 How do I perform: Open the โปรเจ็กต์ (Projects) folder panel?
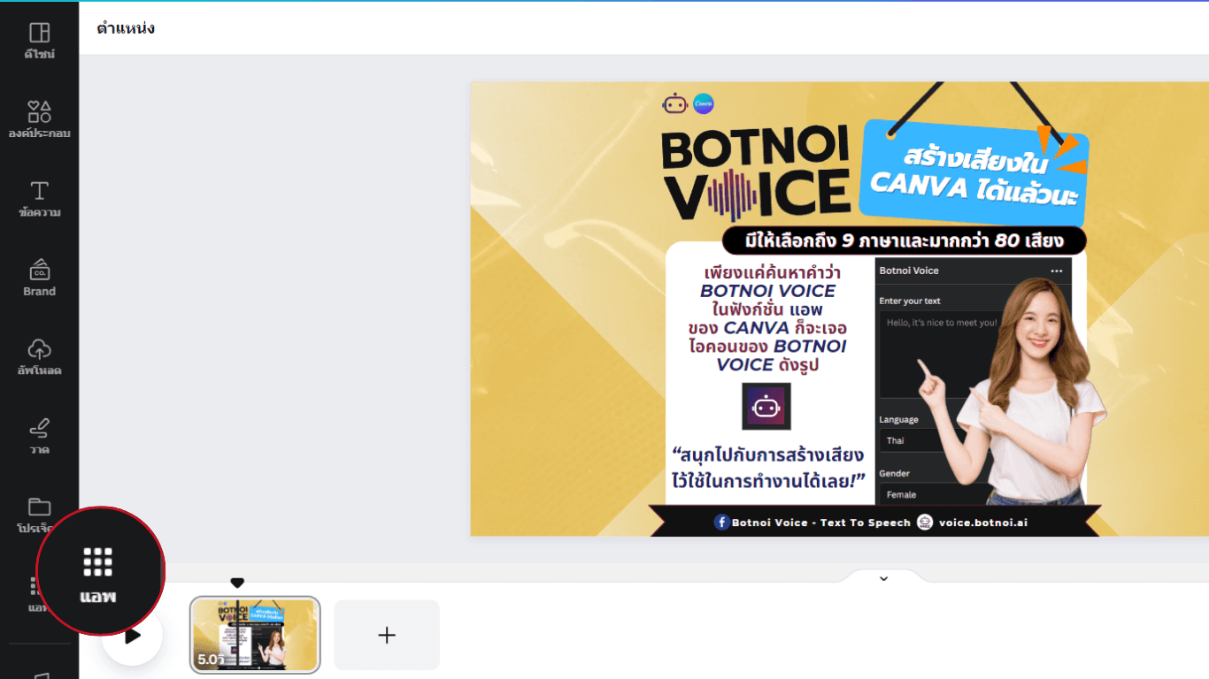(x=39, y=515)
